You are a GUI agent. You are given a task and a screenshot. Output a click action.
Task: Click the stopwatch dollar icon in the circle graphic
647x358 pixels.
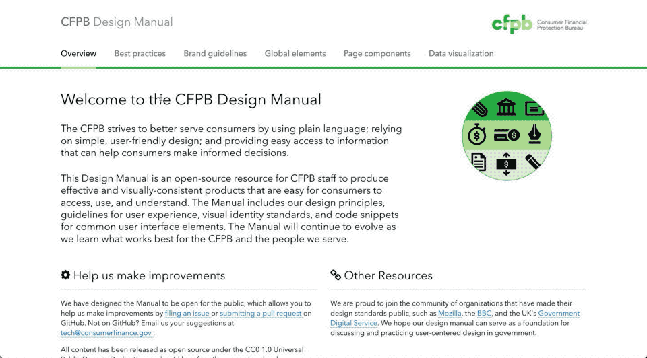(476, 135)
